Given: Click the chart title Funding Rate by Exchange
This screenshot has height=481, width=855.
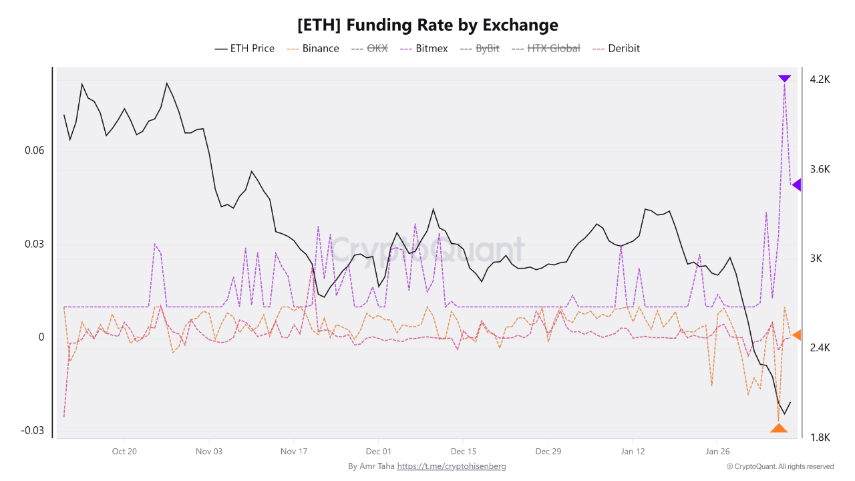Looking at the screenshot, I should pos(427,25).
